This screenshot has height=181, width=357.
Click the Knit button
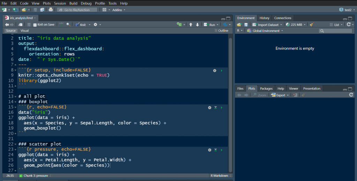(x=81, y=25)
